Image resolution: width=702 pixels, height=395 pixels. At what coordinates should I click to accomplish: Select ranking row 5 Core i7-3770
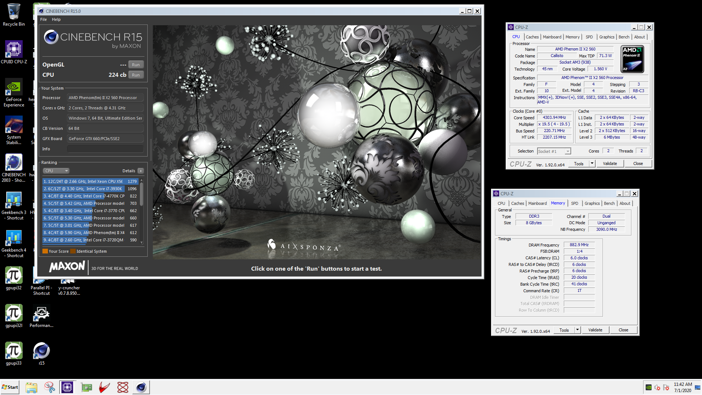tap(90, 211)
